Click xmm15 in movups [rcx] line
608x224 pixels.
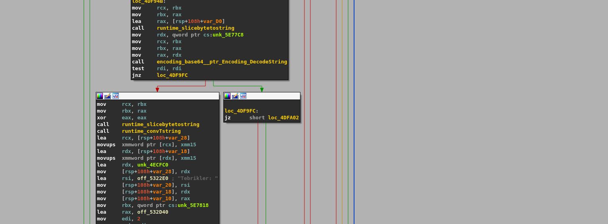tap(188, 145)
